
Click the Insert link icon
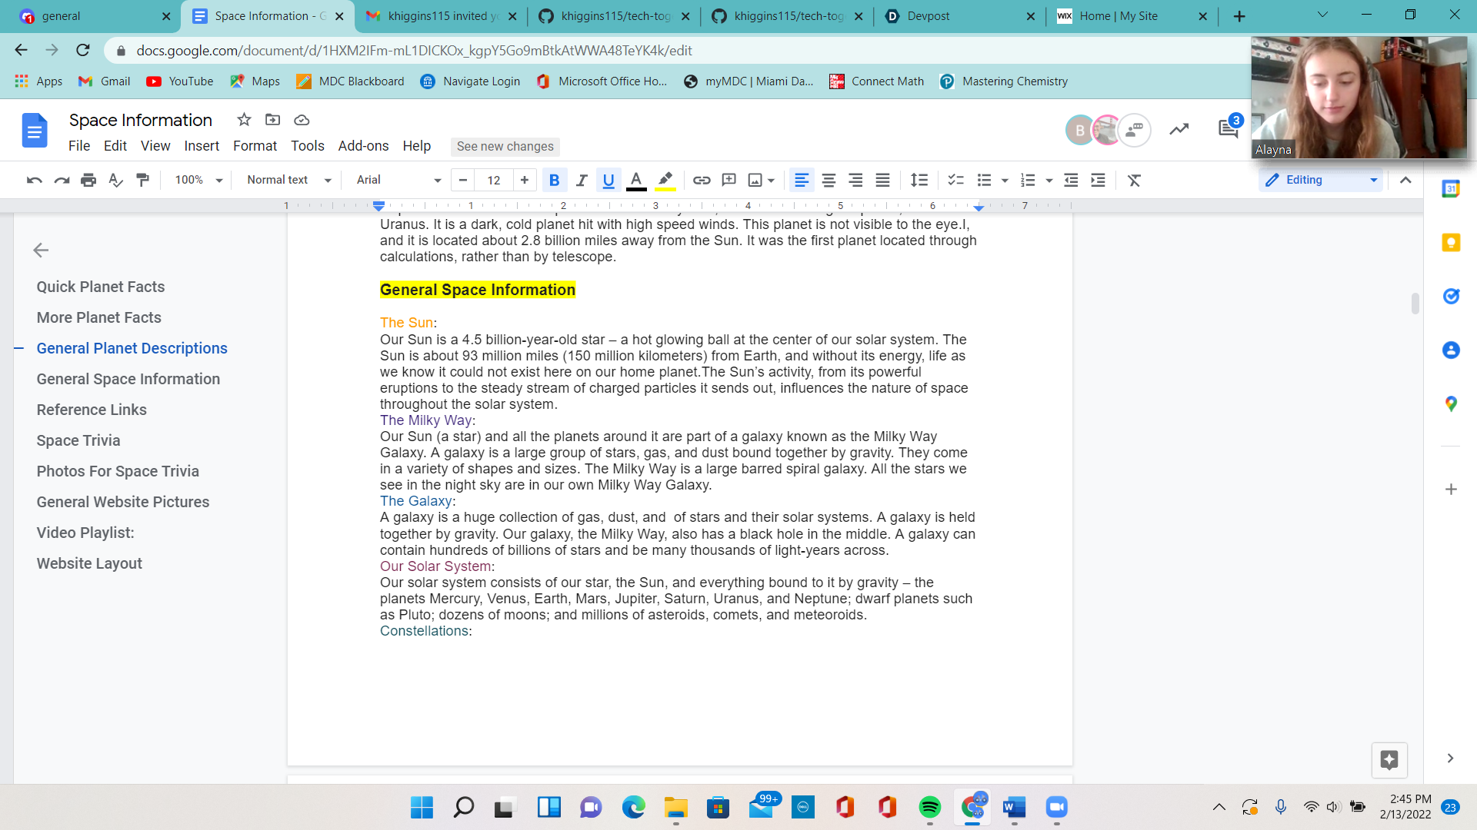(701, 180)
